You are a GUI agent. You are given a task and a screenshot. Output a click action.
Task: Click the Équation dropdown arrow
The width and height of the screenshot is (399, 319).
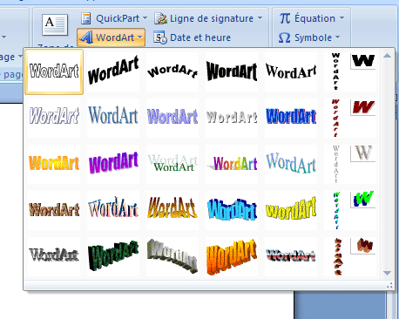coord(342,18)
